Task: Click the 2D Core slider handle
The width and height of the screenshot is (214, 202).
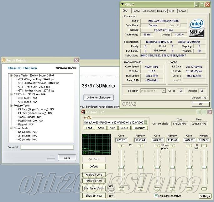Action: (121, 167)
